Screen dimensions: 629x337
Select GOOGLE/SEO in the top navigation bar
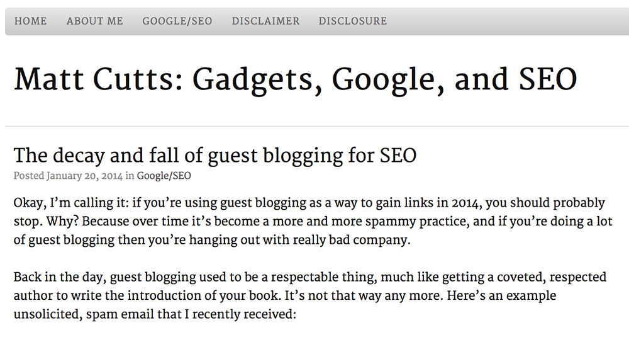point(177,21)
